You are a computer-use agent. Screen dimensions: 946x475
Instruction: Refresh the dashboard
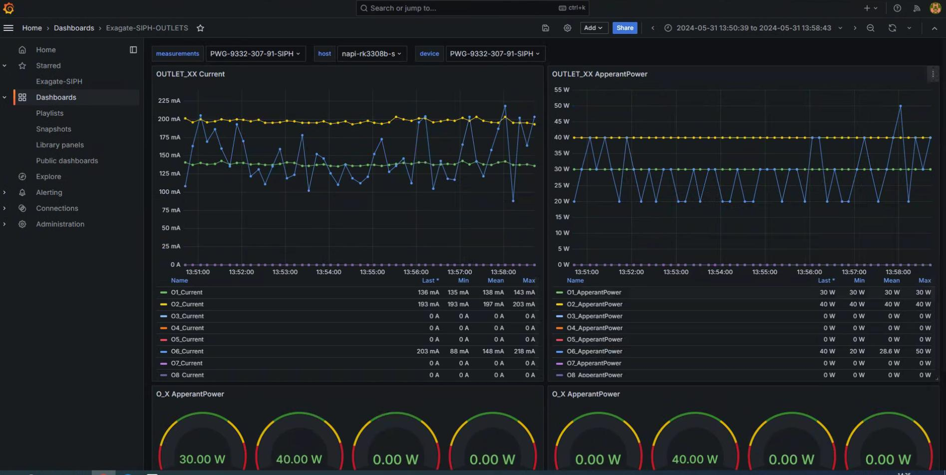[x=892, y=28]
